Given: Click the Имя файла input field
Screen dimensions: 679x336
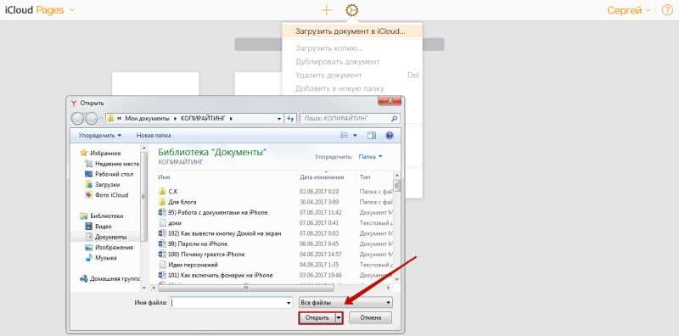Looking at the screenshot, I should point(232,303).
